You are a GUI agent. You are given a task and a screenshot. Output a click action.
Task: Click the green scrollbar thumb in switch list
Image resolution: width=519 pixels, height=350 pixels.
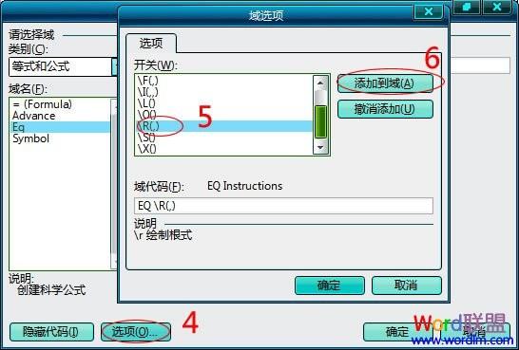click(320, 121)
